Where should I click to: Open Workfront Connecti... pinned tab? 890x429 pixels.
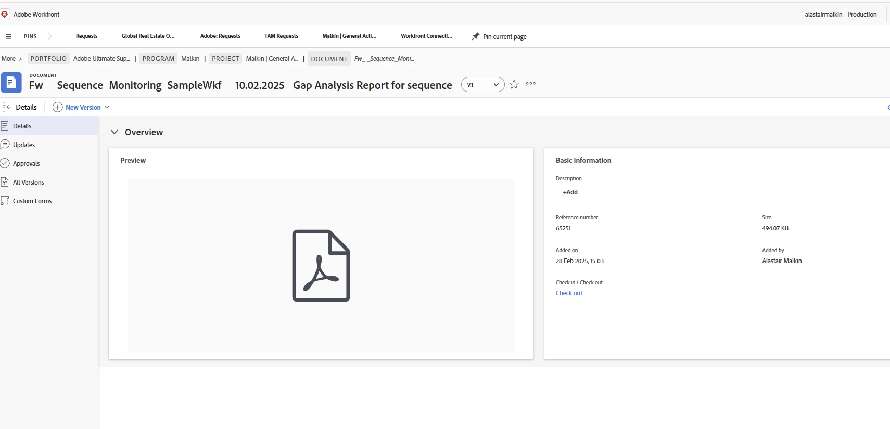click(426, 36)
